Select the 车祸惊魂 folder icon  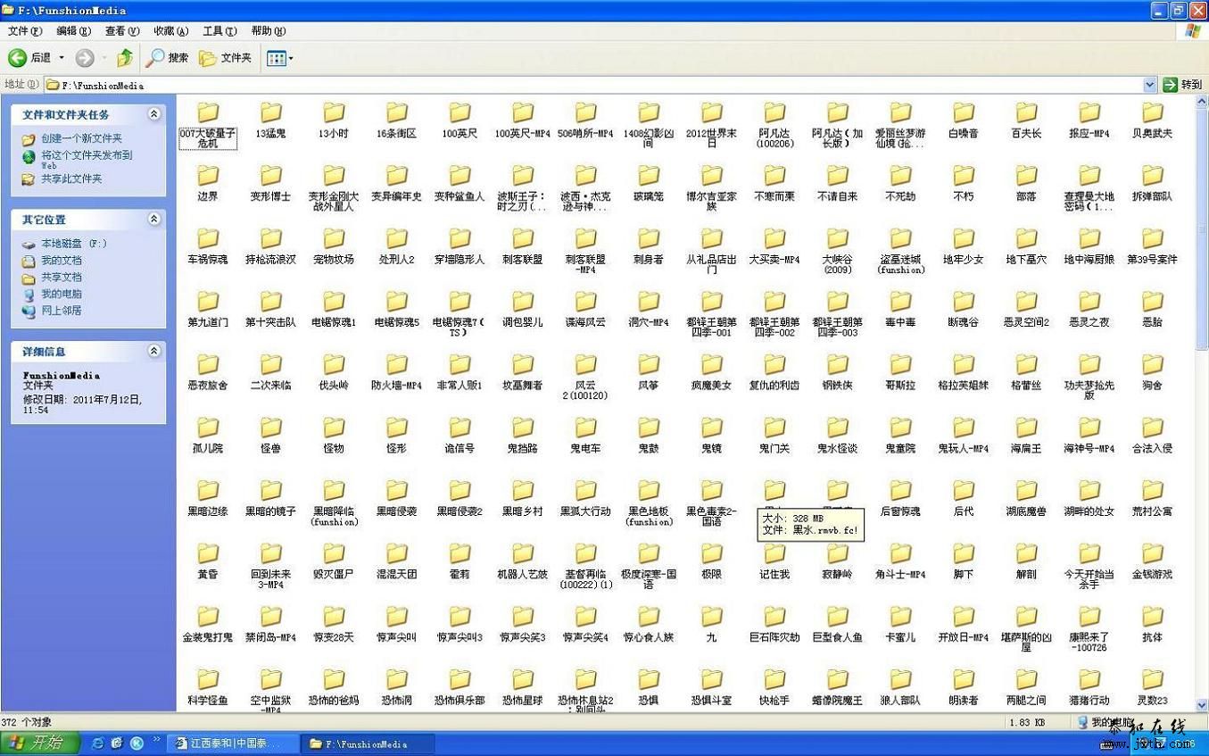click(208, 238)
